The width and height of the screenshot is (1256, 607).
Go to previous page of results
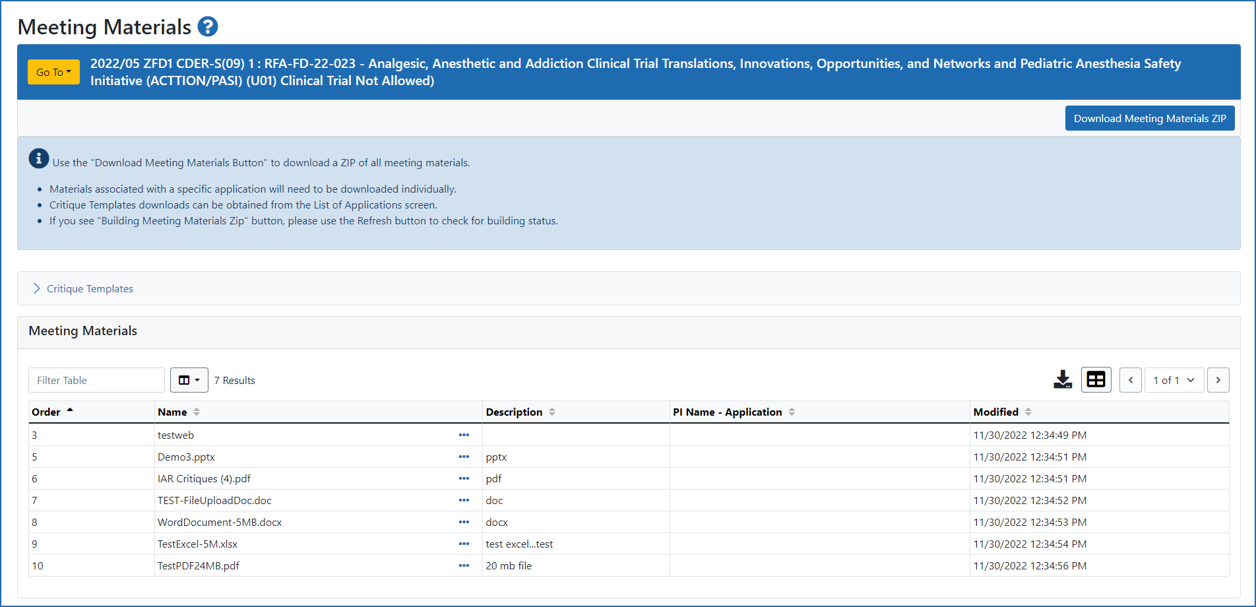tap(1131, 380)
